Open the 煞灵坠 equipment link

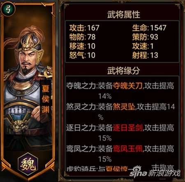click(x=124, y=107)
